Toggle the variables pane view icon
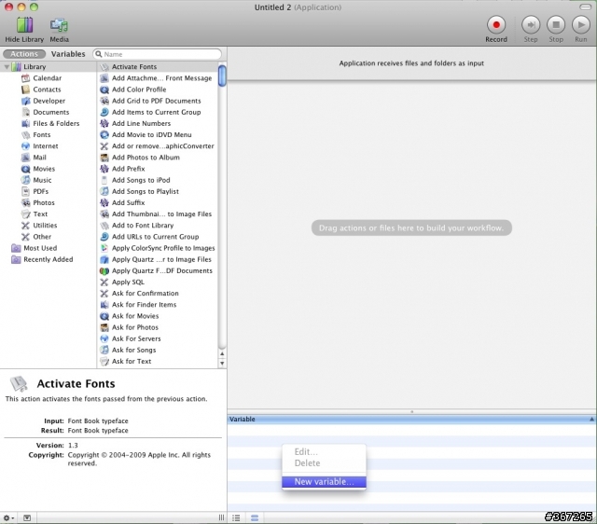 pos(255,517)
